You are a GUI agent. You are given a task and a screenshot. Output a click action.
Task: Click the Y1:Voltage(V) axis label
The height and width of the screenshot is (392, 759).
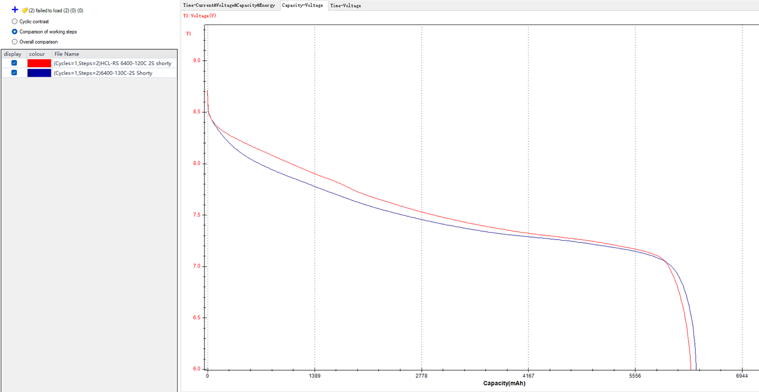200,16
